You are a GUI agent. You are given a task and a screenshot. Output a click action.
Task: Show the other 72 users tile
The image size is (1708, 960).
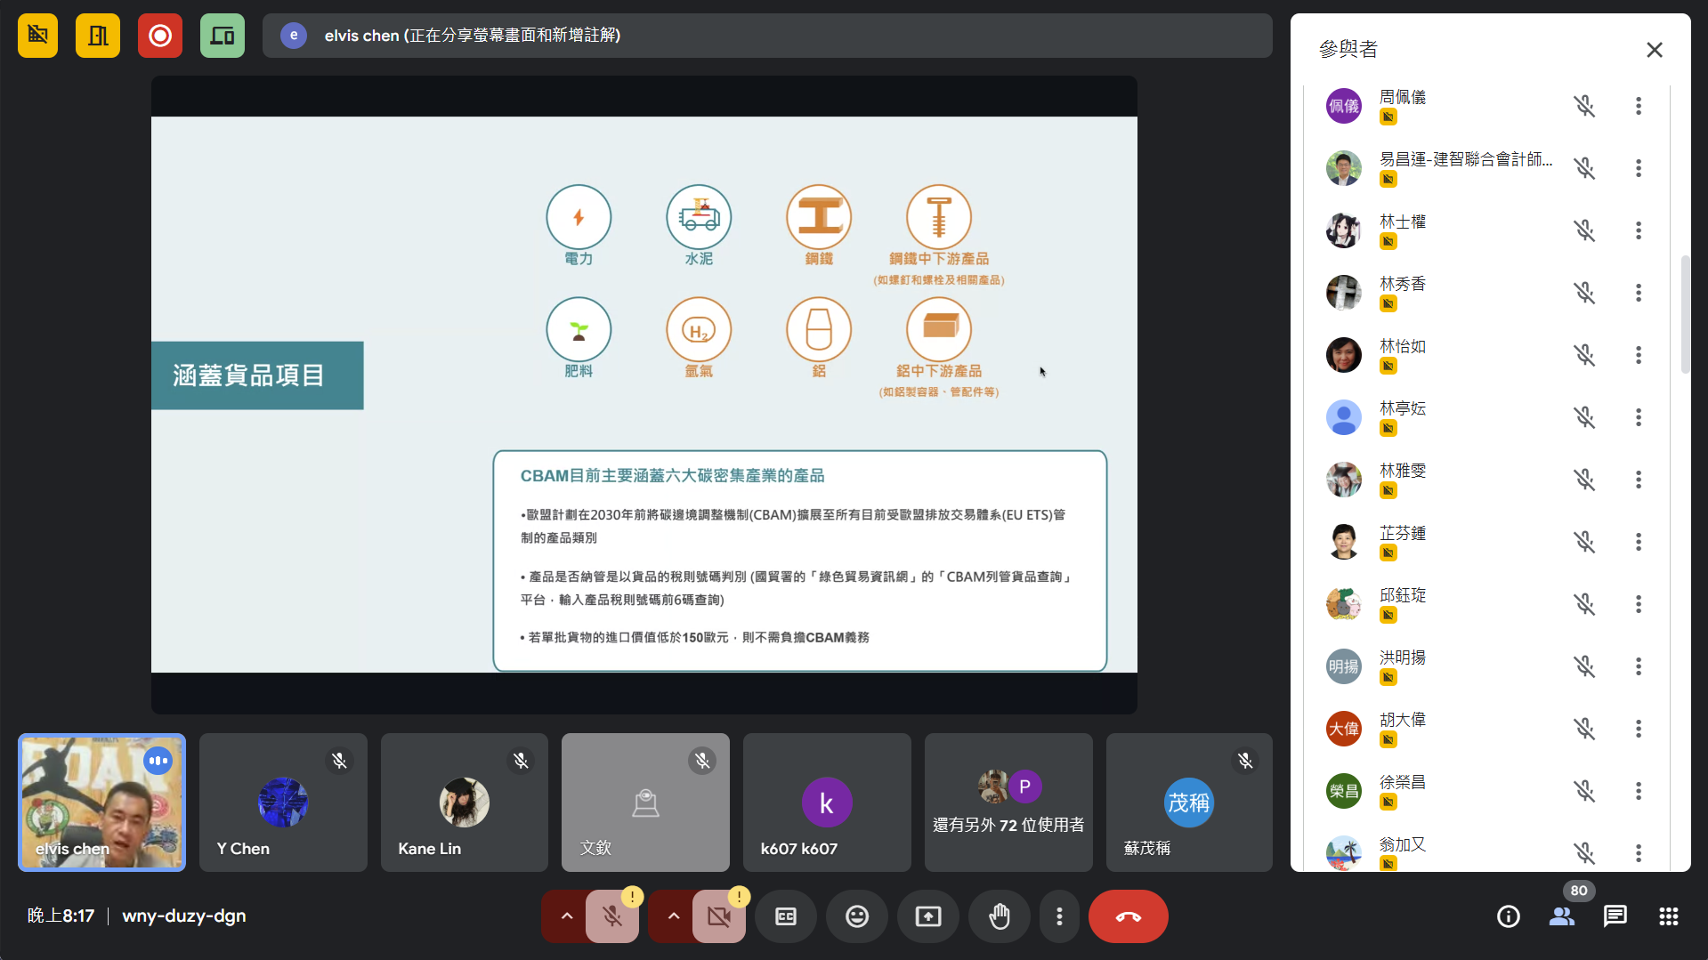1008,803
